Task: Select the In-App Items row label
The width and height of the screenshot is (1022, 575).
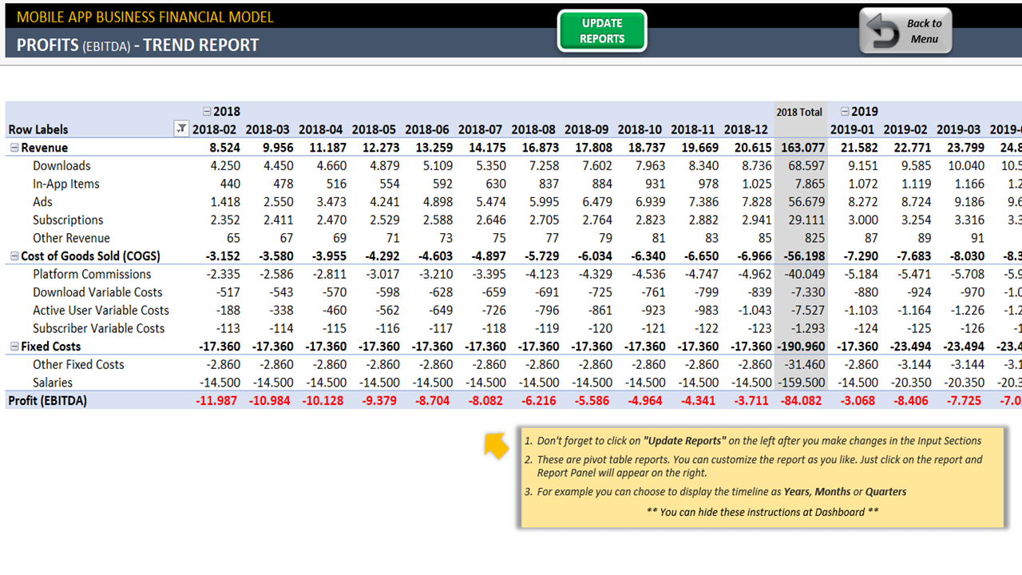Action: 66,184
